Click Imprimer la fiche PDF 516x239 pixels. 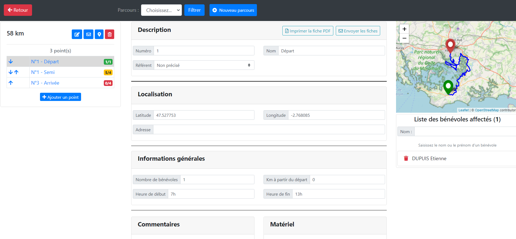tap(308, 31)
